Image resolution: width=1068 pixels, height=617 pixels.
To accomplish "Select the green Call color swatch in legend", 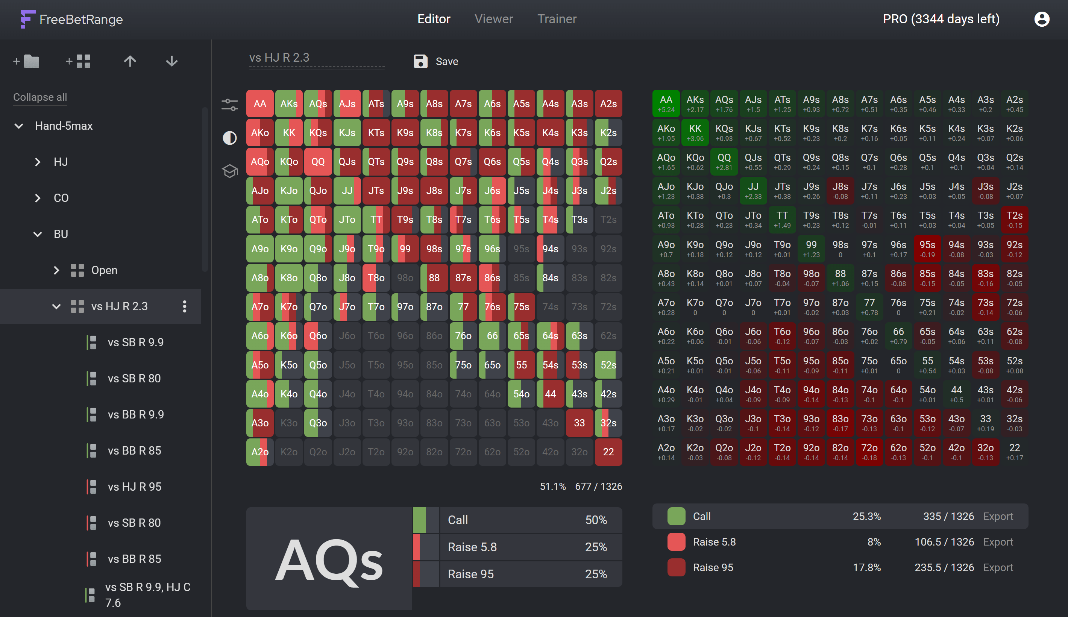I will tap(676, 516).
